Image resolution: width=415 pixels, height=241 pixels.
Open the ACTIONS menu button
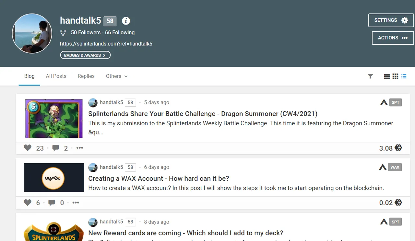point(393,38)
